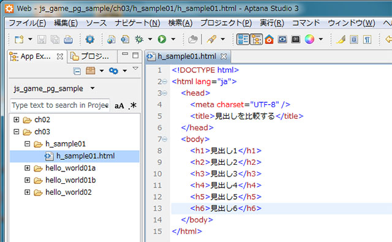392x242 pixels.
Task: Click the Print toolbar icon
Action: pyautogui.click(x=68, y=39)
